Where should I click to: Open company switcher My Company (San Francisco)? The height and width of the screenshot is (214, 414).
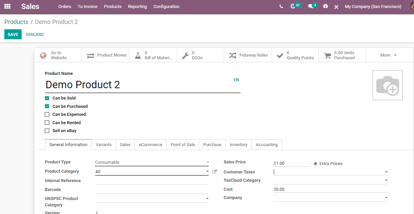point(373,7)
